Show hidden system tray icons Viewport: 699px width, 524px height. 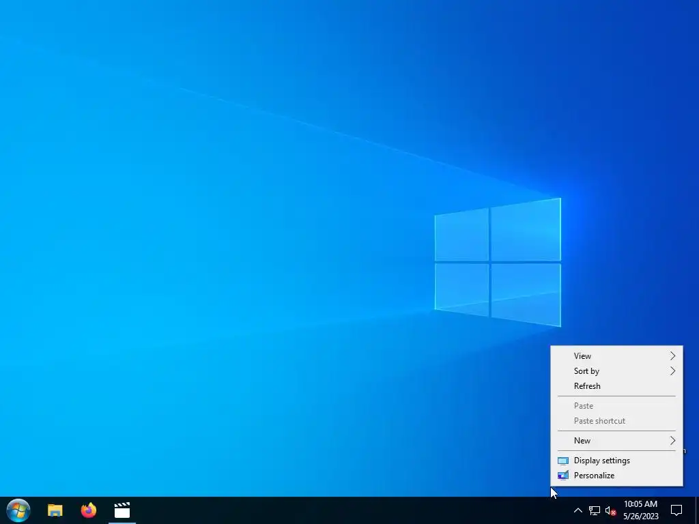click(577, 510)
